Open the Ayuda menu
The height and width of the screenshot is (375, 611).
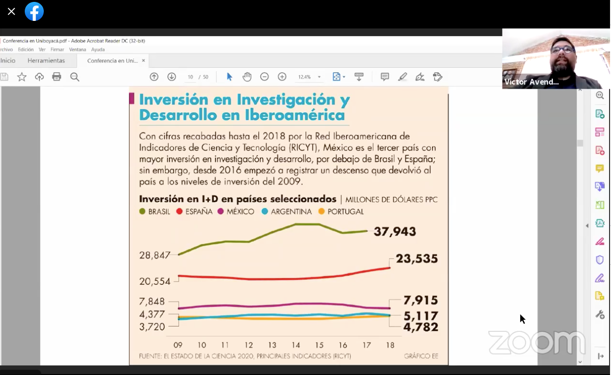click(x=98, y=49)
